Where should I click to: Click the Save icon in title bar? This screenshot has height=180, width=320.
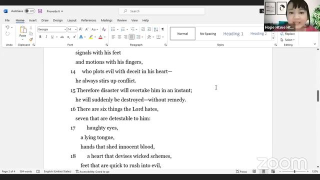click(40, 11)
